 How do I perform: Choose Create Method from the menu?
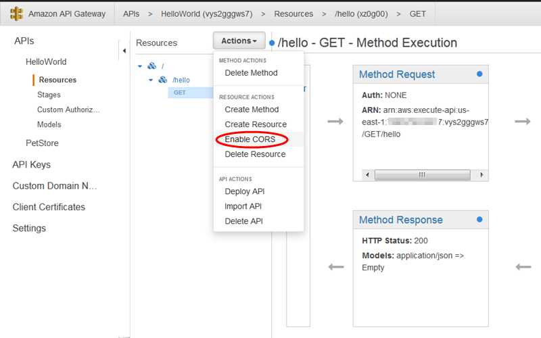pos(252,110)
